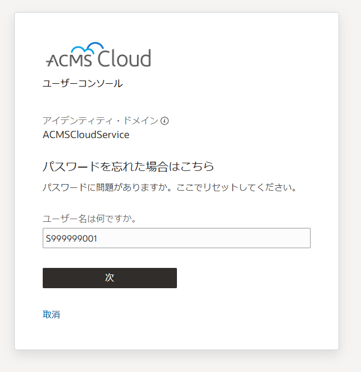Focus the username input field
The height and width of the screenshot is (372, 361).
coord(176,238)
